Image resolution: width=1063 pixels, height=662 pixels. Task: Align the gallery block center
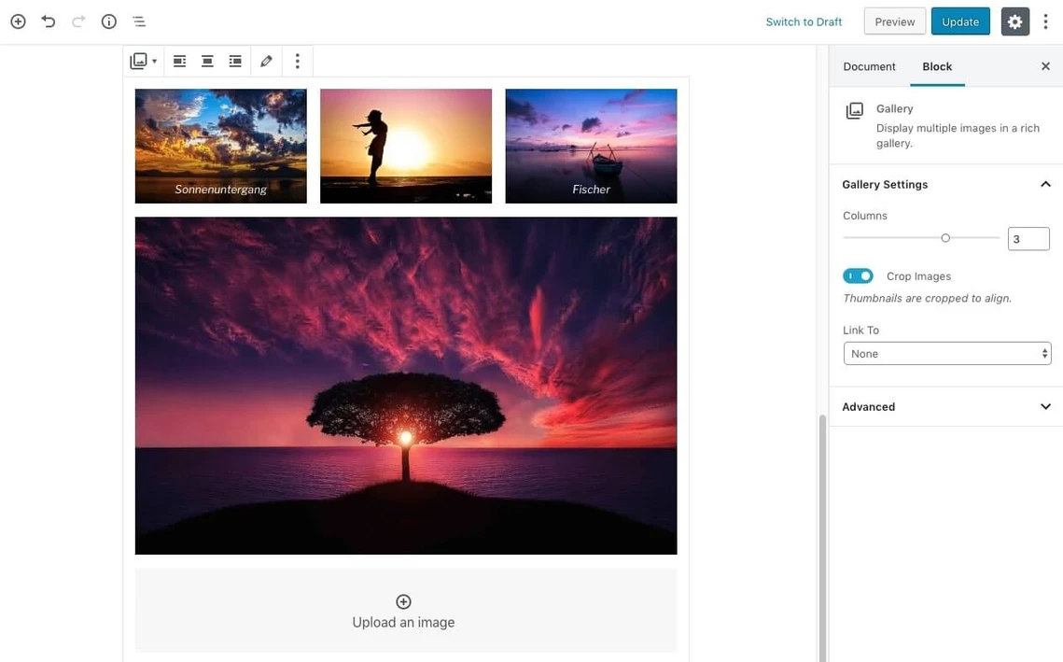point(207,61)
